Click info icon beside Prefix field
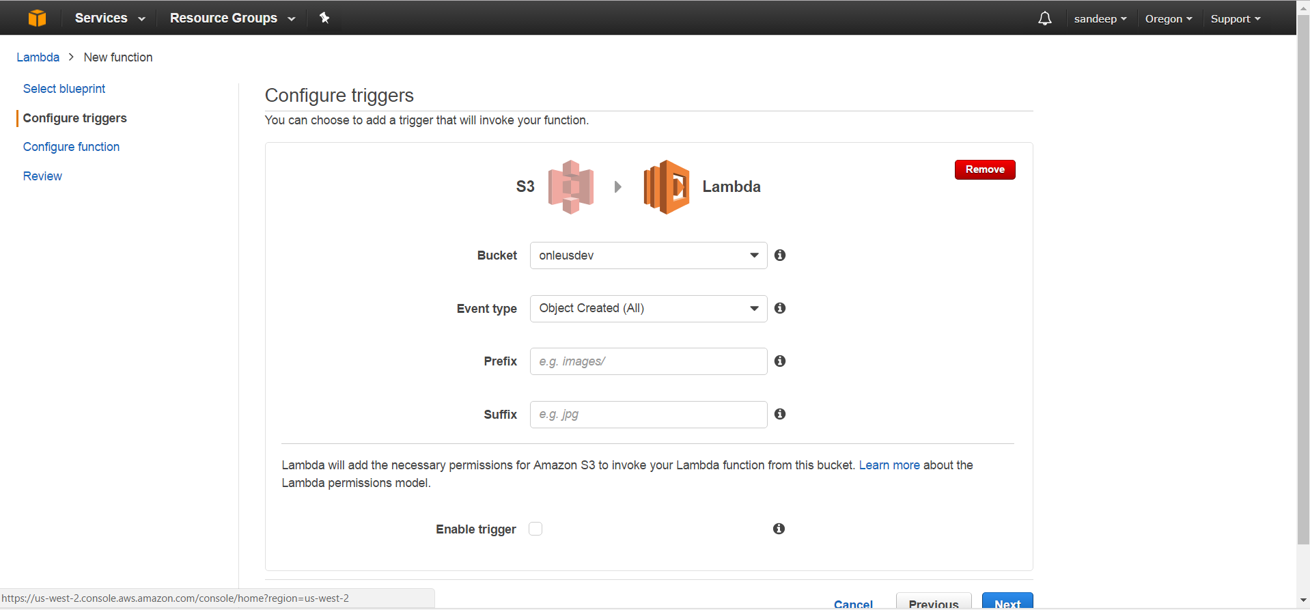The height and width of the screenshot is (610, 1310). pos(780,361)
